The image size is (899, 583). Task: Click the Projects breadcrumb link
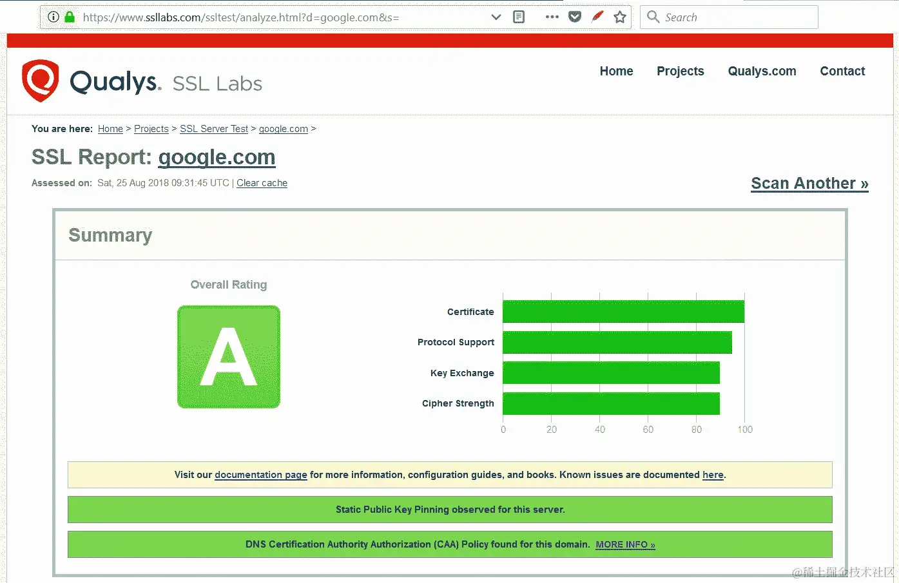tap(151, 129)
